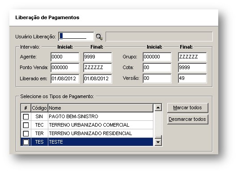
Task: Click the Ponto Venda Final field
Action: pos(97,67)
